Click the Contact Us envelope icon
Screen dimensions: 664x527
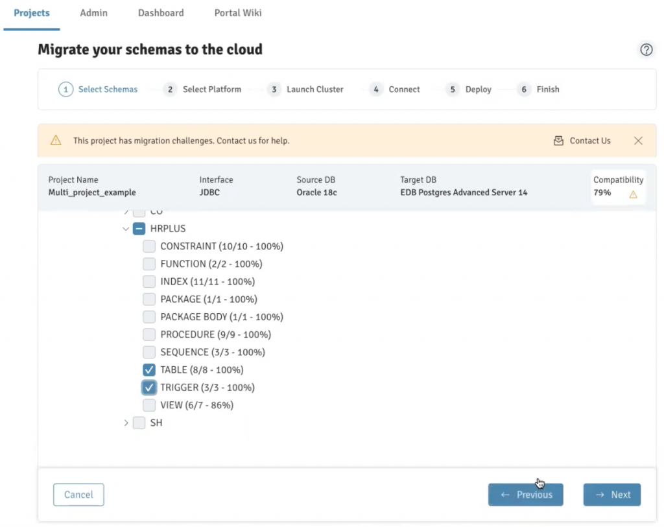558,141
